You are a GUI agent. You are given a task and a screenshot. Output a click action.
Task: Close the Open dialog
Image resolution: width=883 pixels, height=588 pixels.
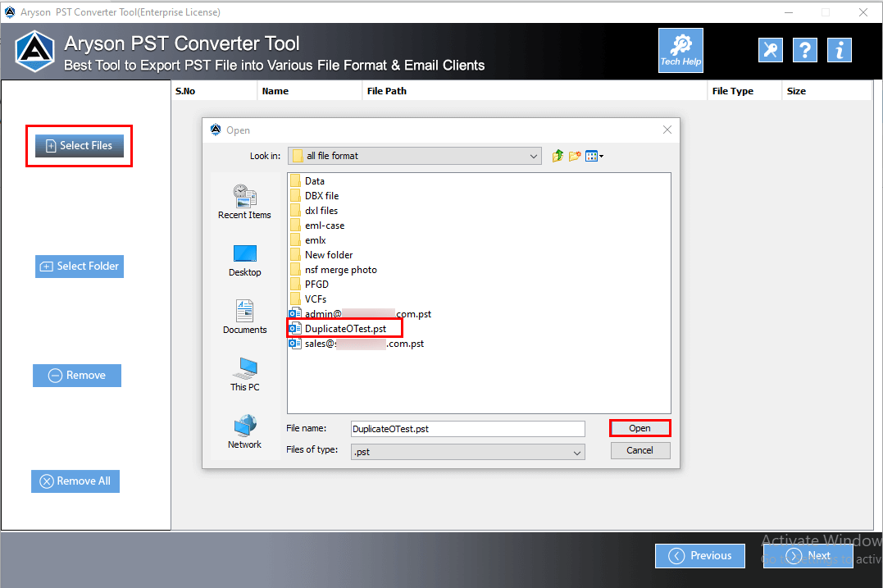(x=667, y=130)
